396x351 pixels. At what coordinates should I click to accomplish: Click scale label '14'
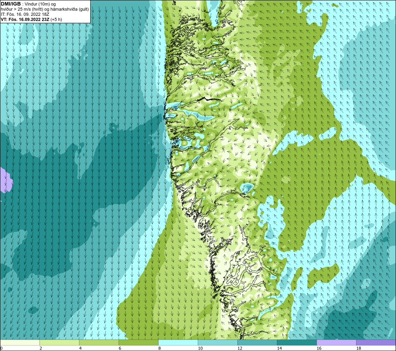click(x=279, y=348)
